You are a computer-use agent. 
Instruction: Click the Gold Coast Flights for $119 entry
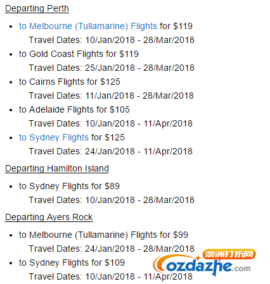click(x=79, y=54)
